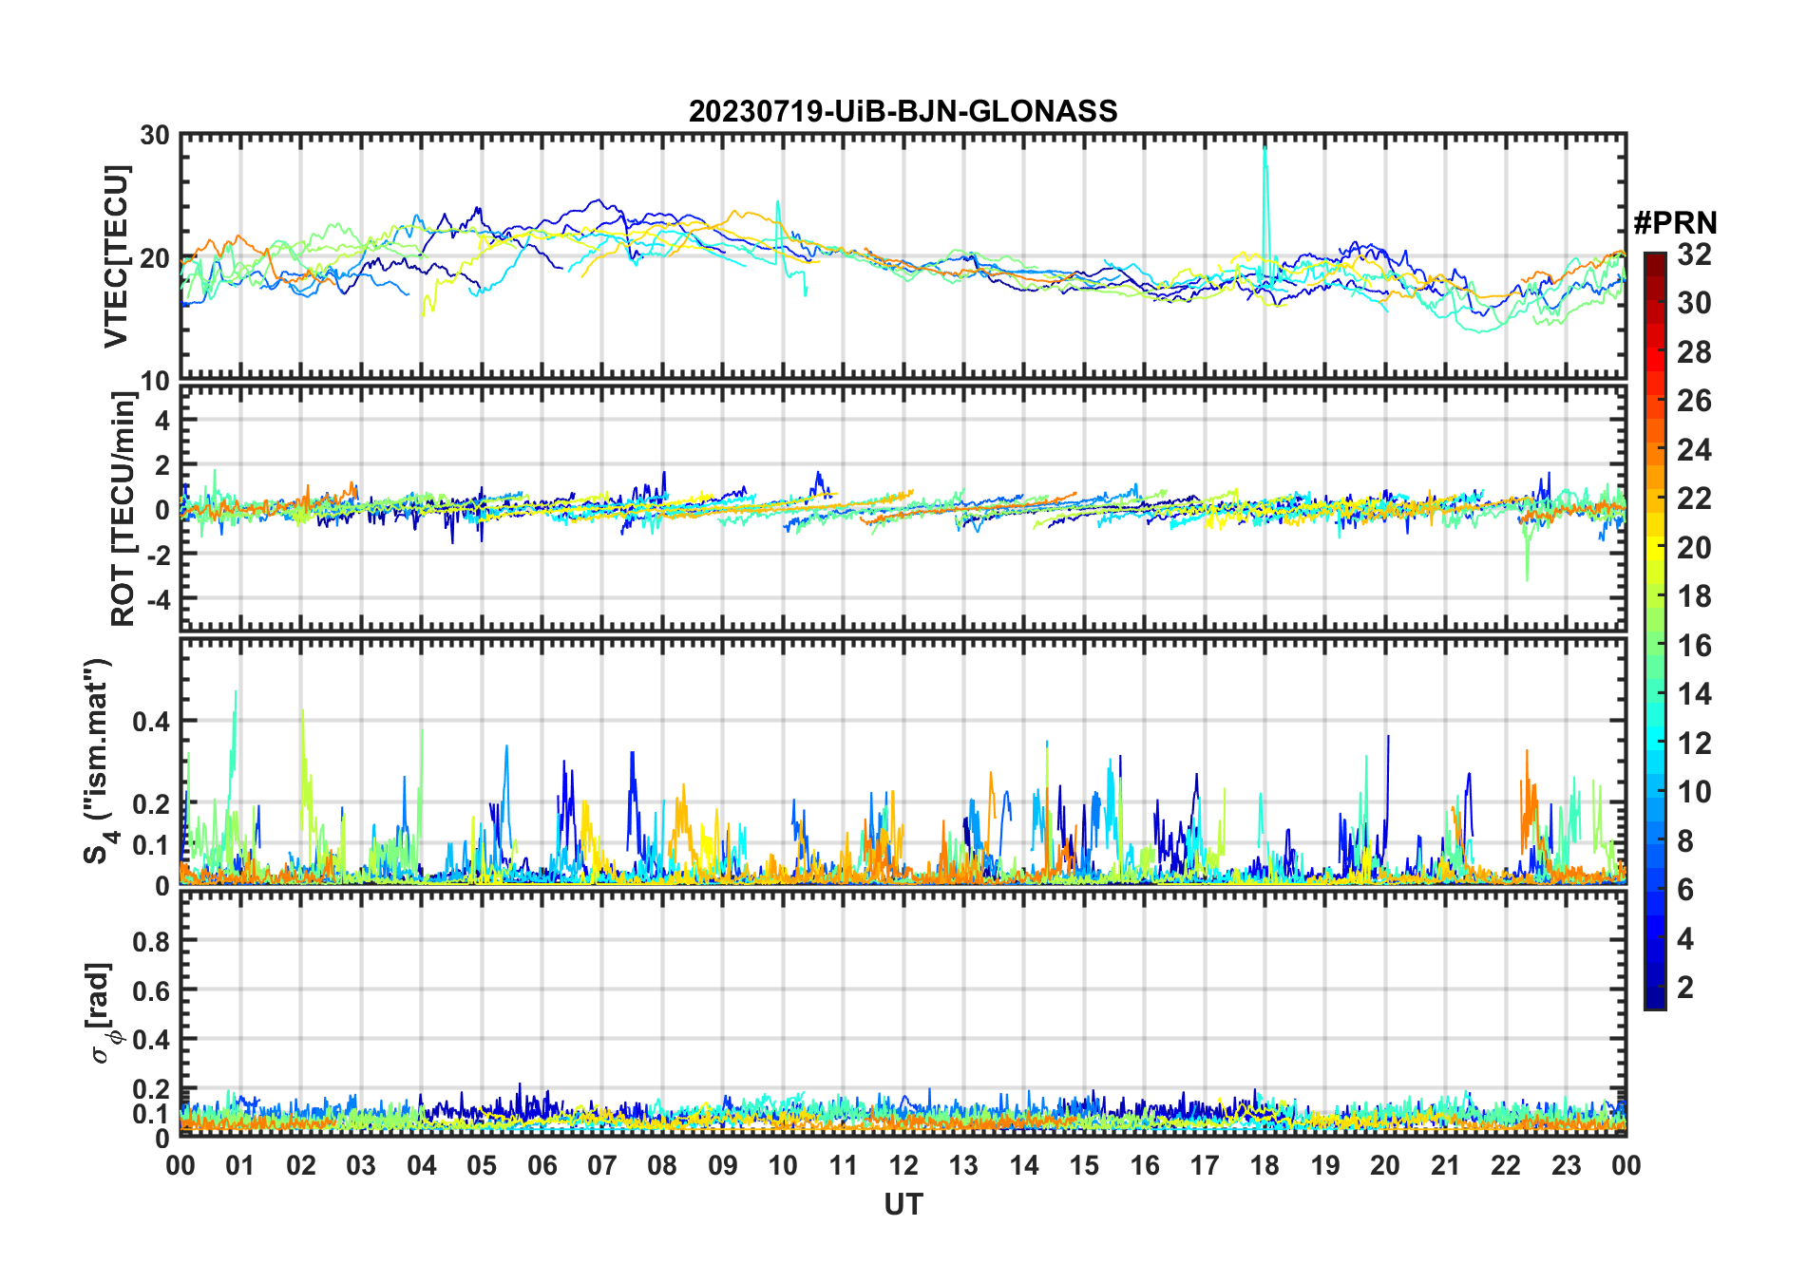Click the PRN color scale bar
This screenshot has height=1263, width=1807.
(x=1655, y=631)
